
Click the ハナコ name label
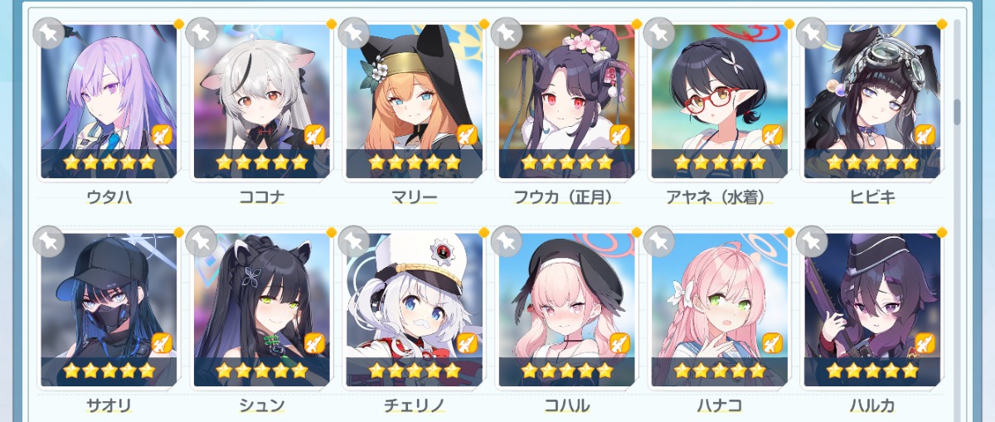click(x=719, y=406)
